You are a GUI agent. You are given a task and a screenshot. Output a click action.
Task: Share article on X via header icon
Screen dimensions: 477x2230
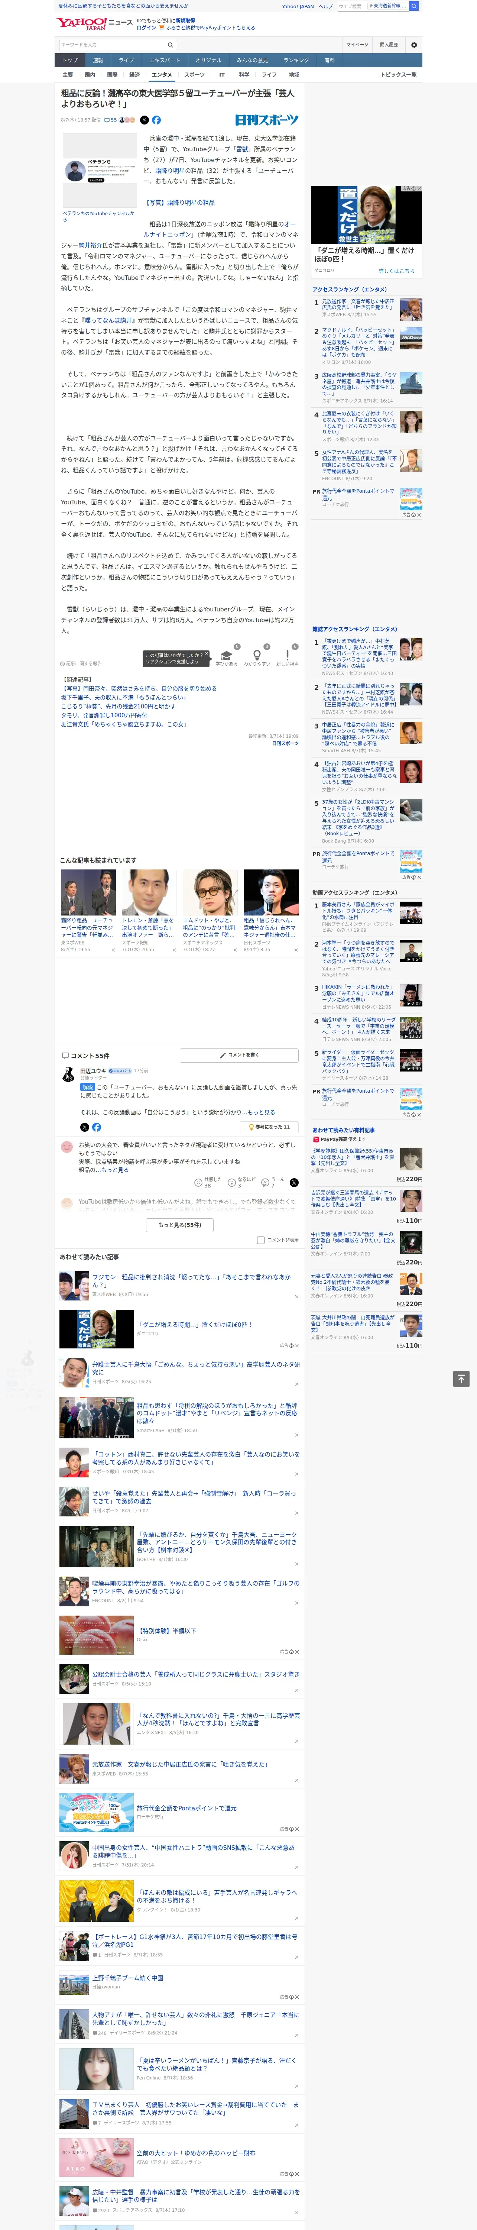tap(145, 120)
